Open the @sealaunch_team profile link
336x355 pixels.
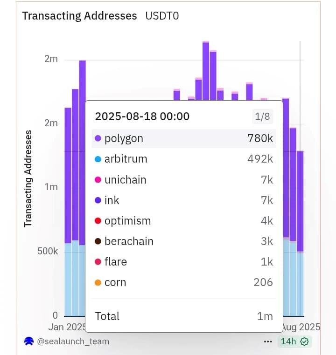[x=73, y=341]
